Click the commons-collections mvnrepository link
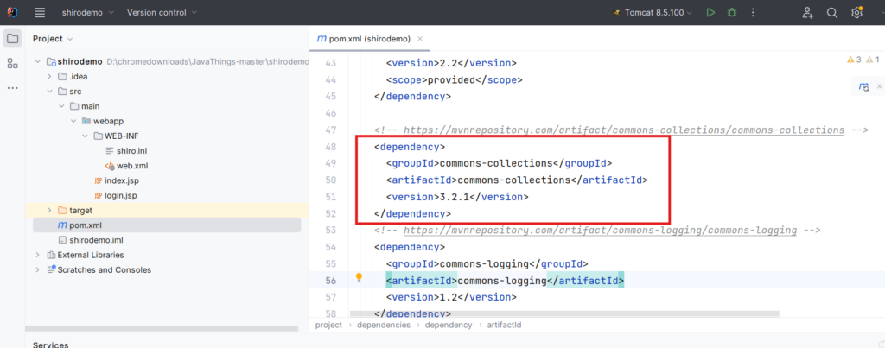Screen dimensions: 885x348 pyautogui.click(x=623, y=130)
